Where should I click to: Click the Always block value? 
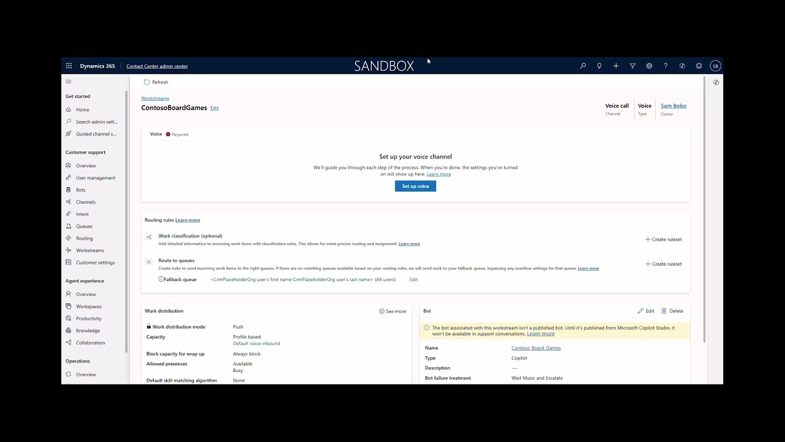[x=247, y=354]
